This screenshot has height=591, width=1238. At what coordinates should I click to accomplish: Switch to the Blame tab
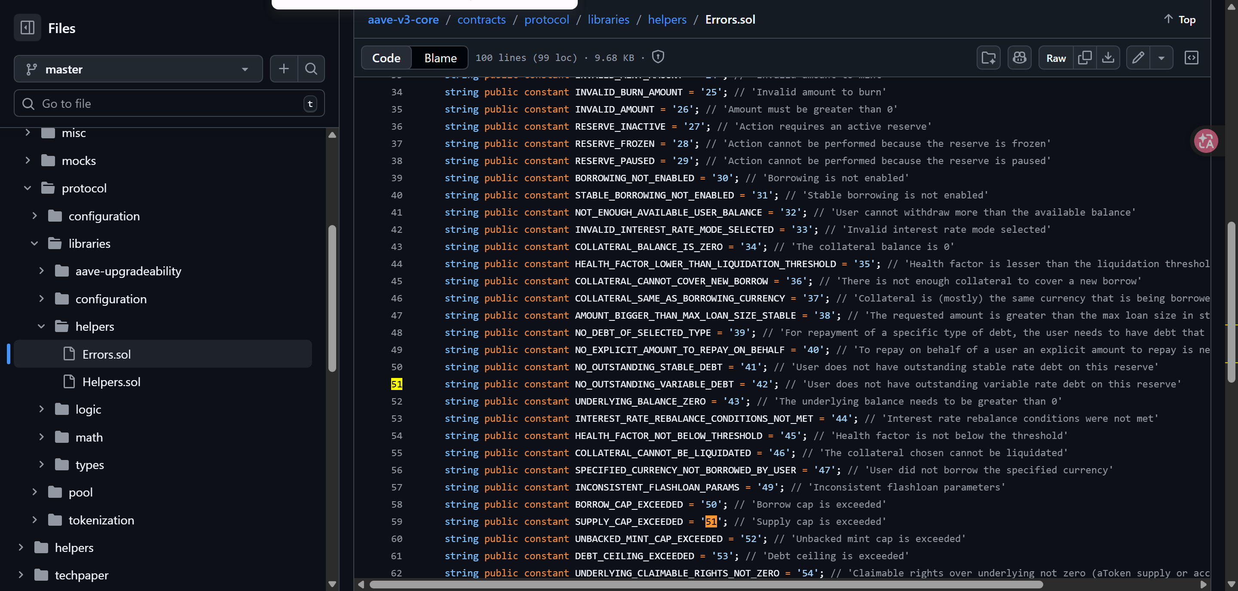click(x=440, y=58)
